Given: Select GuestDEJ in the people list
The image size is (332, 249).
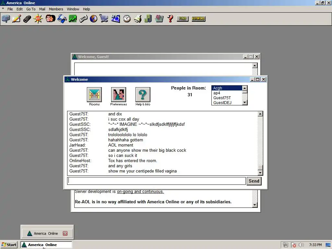Looking at the screenshot, I should coord(227,103).
